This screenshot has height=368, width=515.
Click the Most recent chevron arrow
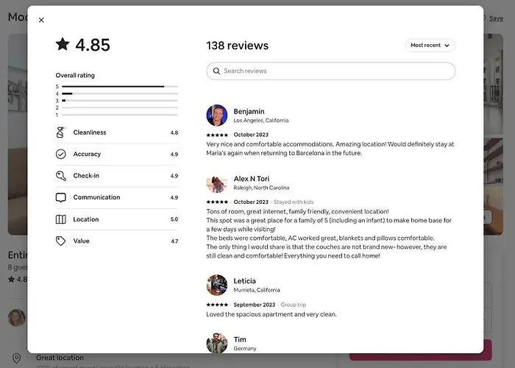(447, 46)
